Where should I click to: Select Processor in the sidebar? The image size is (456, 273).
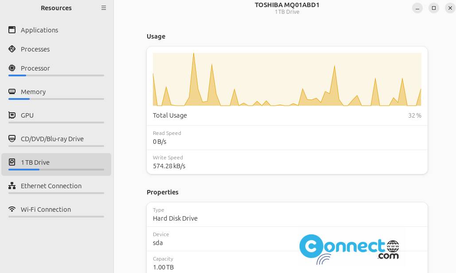coord(56,71)
